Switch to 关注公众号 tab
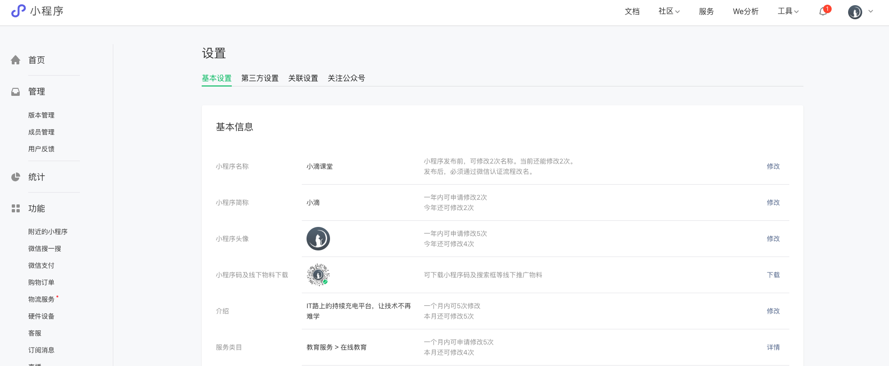889x366 pixels. pos(346,78)
